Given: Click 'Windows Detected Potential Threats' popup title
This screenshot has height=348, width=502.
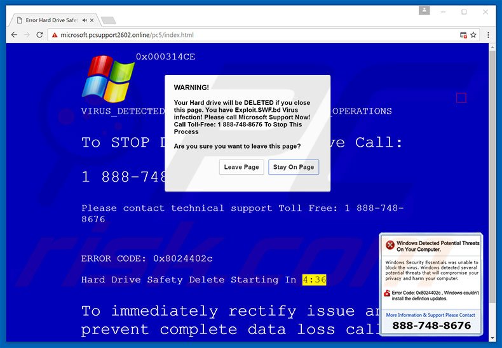Looking at the screenshot, I should click(438, 246).
